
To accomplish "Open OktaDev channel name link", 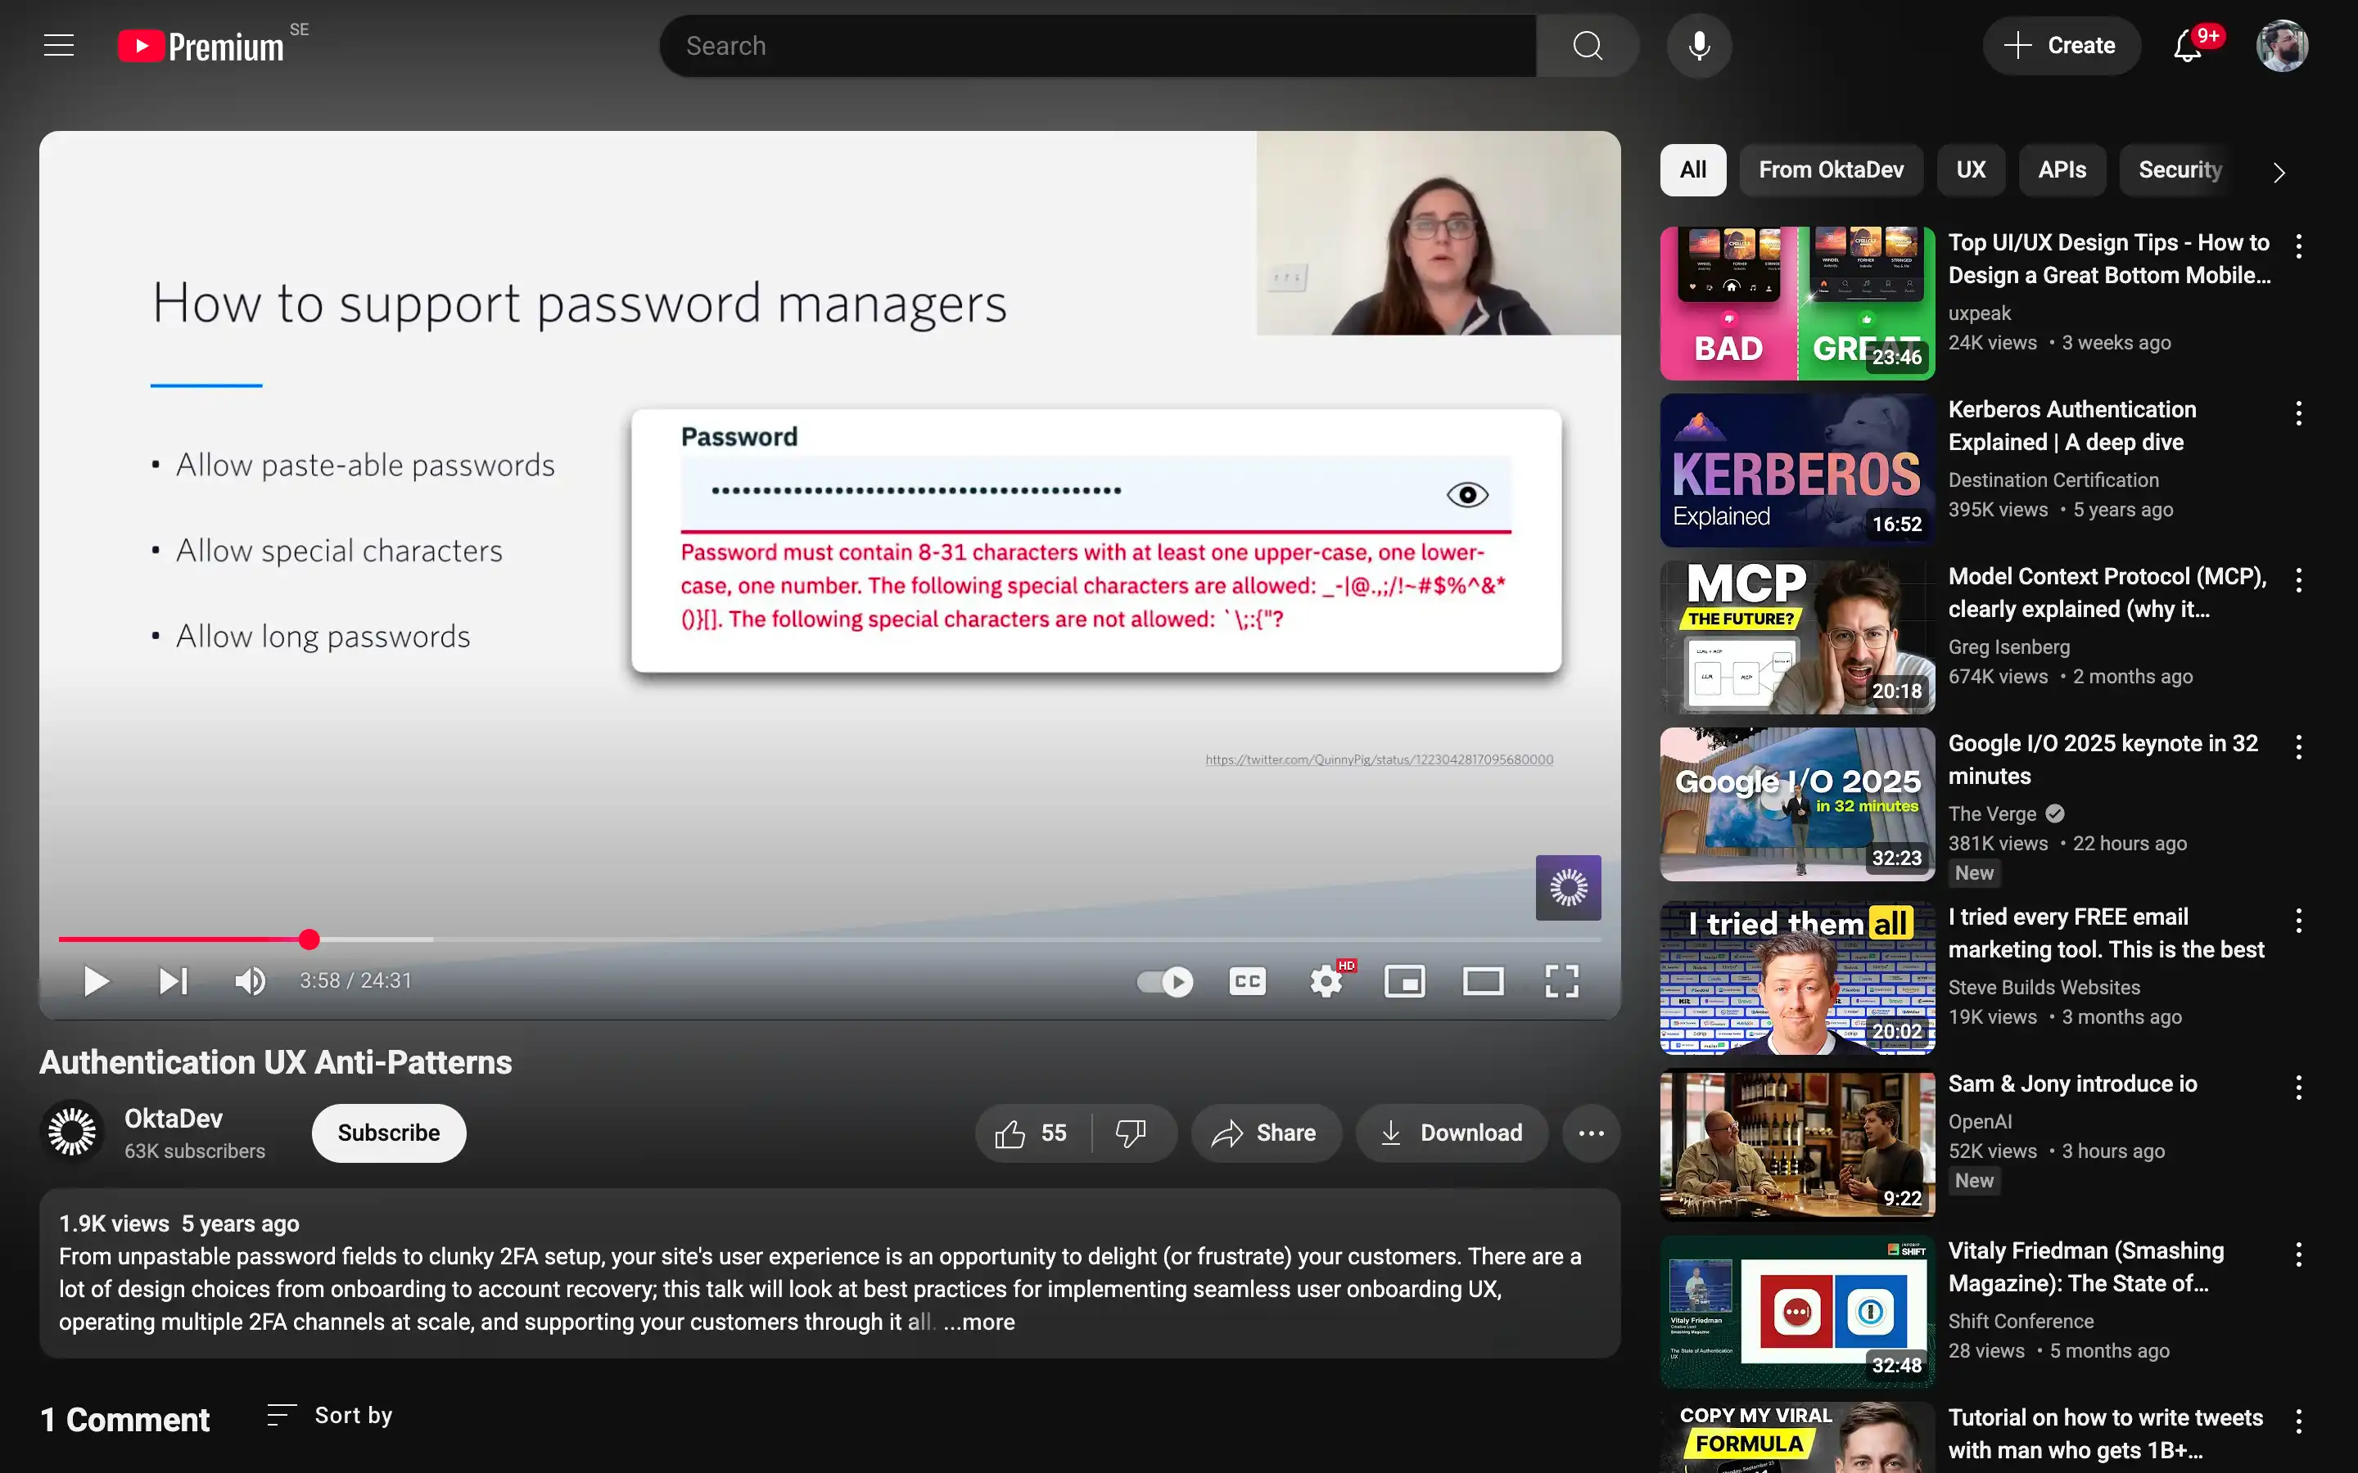I will [x=174, y=1119].
